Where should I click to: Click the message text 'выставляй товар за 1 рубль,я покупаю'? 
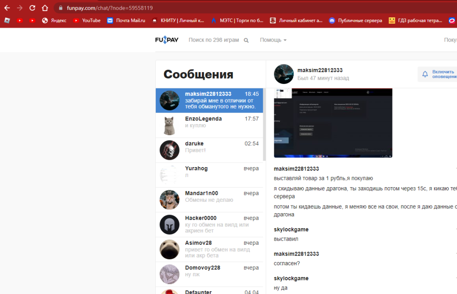click(x=323, y=178)
